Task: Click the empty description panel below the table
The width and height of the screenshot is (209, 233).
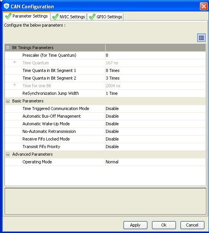Action: tap(105, 201)
